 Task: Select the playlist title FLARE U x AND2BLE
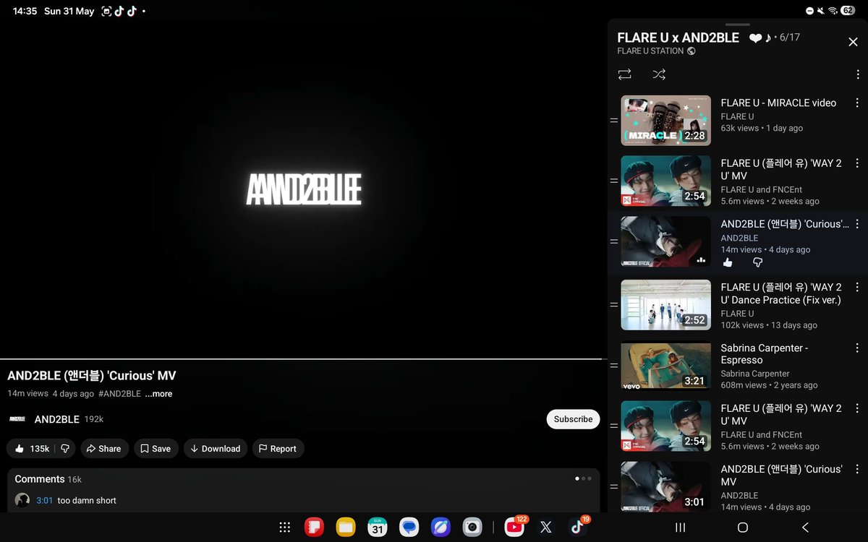(678, 38)
